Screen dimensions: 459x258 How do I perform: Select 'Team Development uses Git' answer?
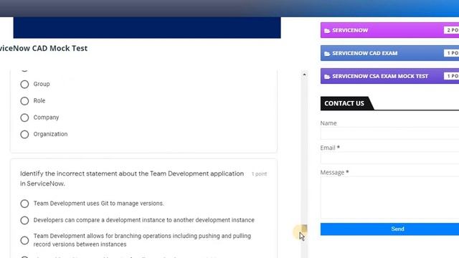(x=24, y=204)
